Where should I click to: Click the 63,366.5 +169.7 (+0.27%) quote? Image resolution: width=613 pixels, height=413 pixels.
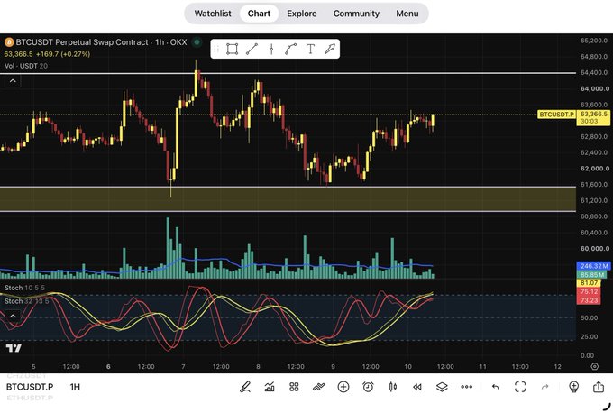coord(47,54)
